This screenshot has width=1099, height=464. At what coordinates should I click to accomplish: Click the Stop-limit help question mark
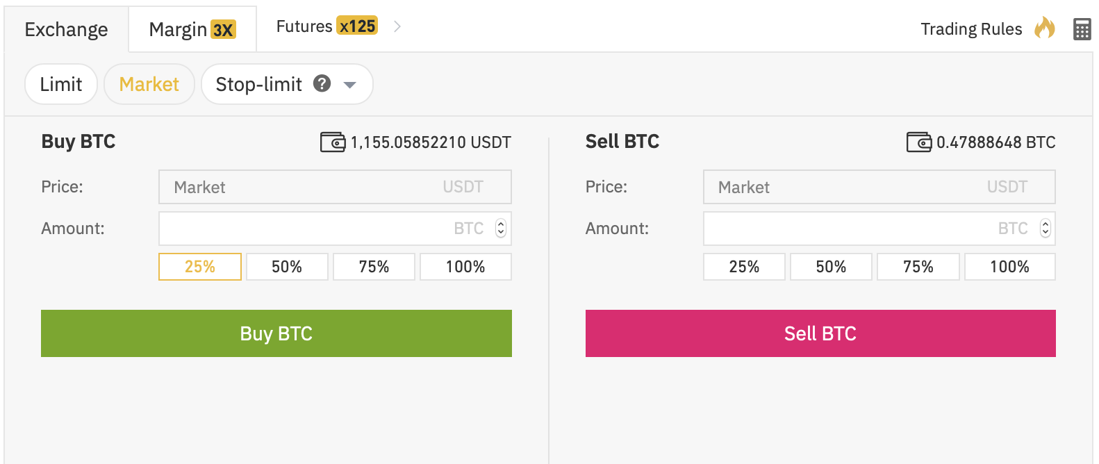[x=322, y=83]
